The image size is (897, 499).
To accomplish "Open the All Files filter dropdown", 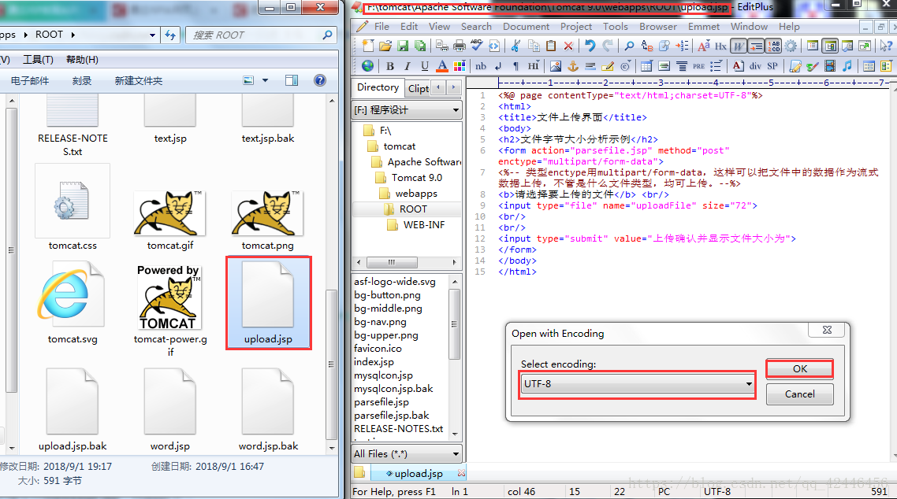I will [x=407, y=454].
